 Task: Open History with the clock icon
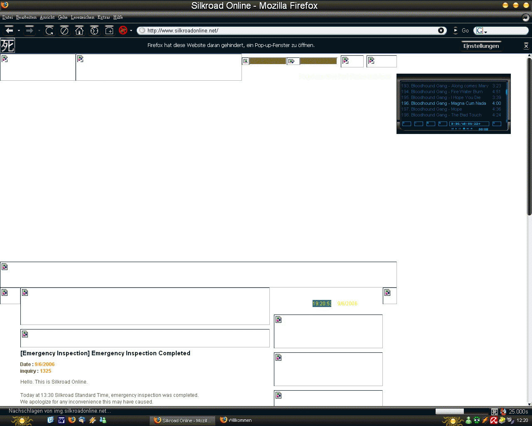(94, 30)
